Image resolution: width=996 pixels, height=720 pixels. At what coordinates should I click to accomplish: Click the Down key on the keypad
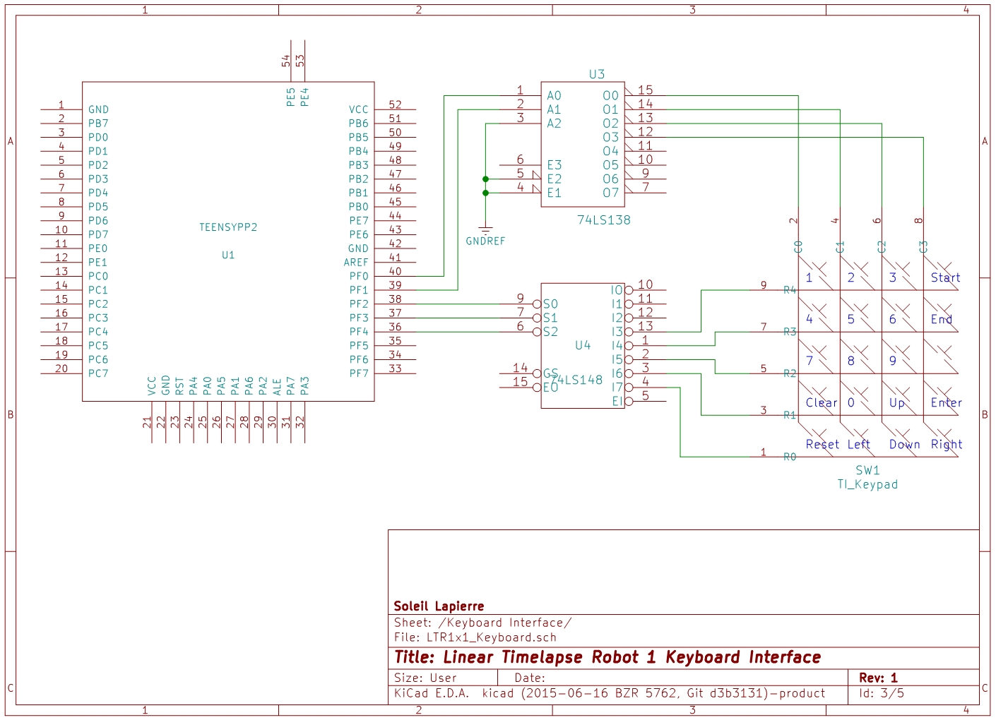[904, 444]
